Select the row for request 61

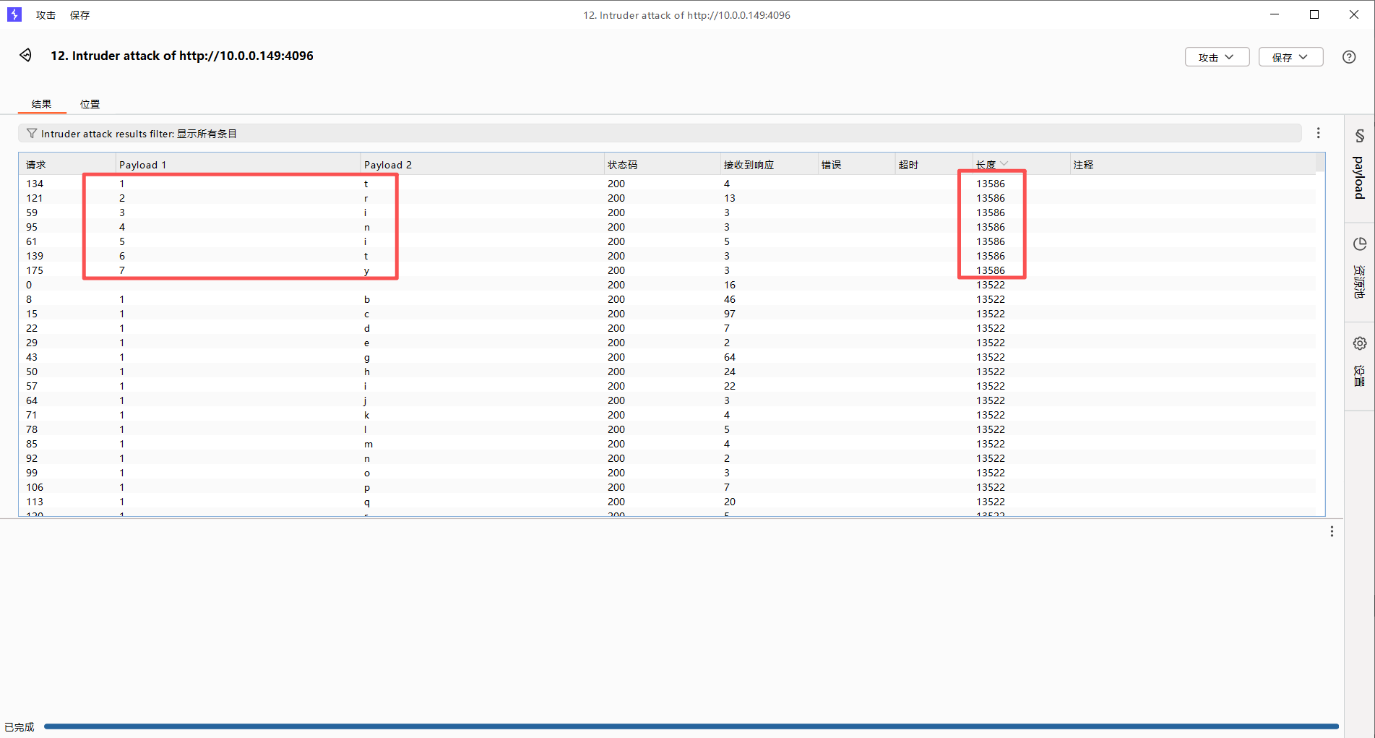[667, 241]
